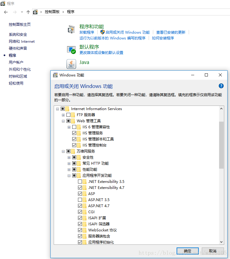This screenshot has height=259, width=230.
Task: Expand the 性能功能 node
Action: [69, 170]
